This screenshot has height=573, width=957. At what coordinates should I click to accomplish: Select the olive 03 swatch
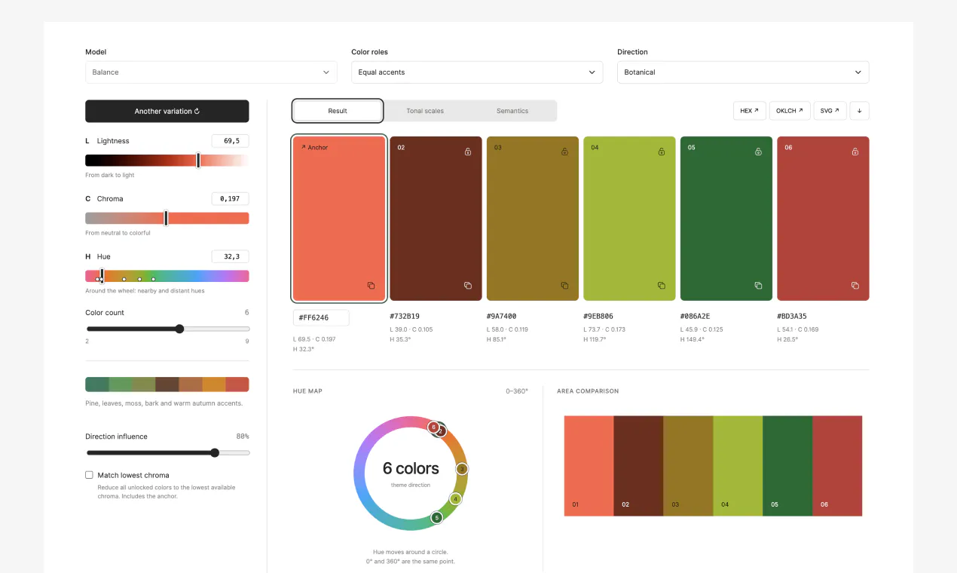(x=533, y=219)
